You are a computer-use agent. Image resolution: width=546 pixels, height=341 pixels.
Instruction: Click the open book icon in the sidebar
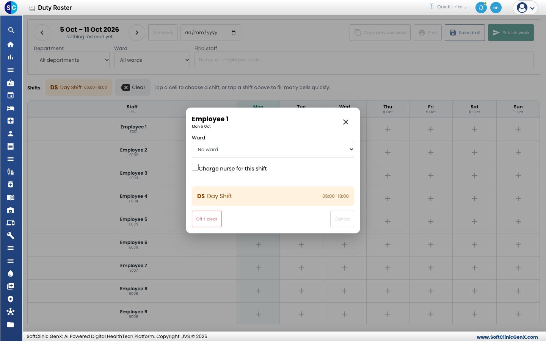click(x=11, y=197)
